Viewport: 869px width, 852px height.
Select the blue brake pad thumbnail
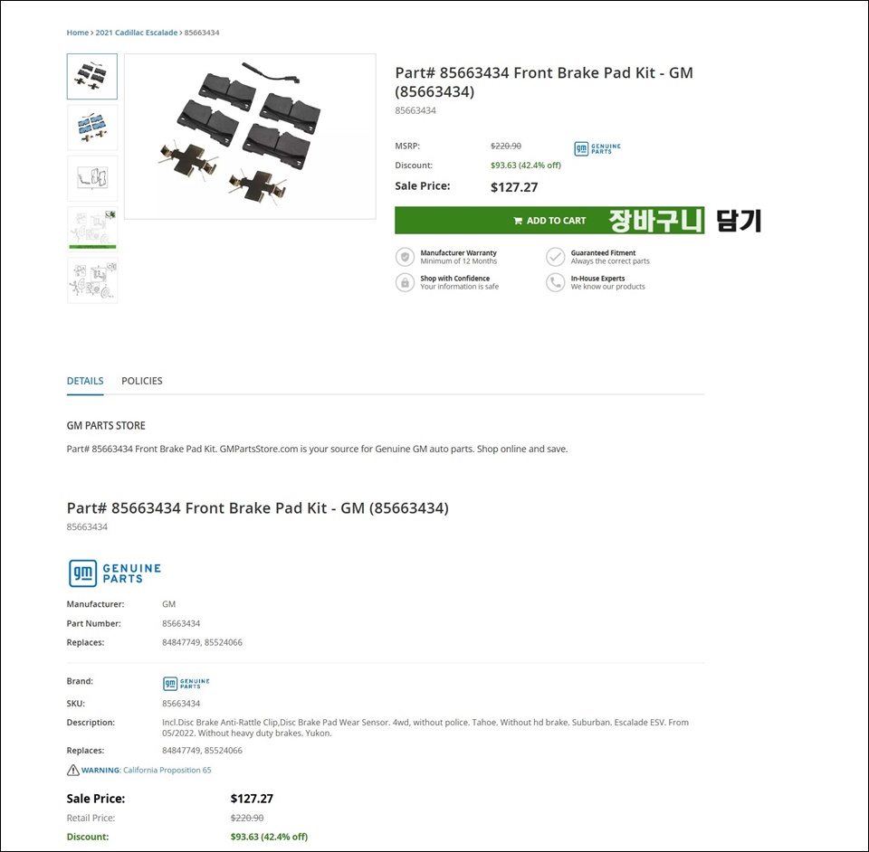pyautogui.click(x=92, y=128)
